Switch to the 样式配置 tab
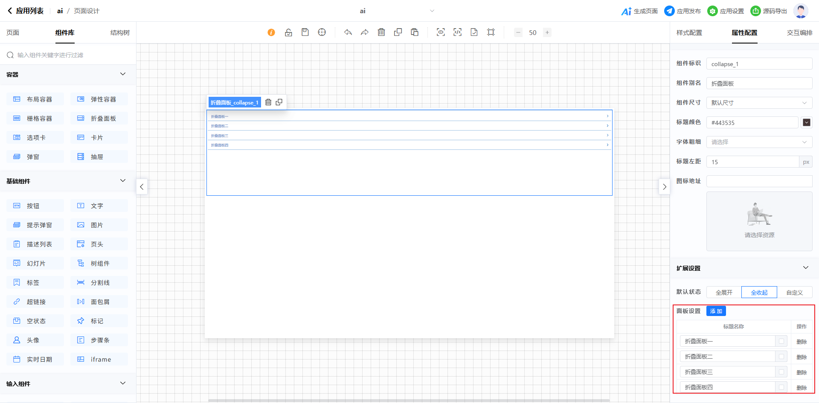This screenshot has height=403, width=819. (x=689, y=33)
